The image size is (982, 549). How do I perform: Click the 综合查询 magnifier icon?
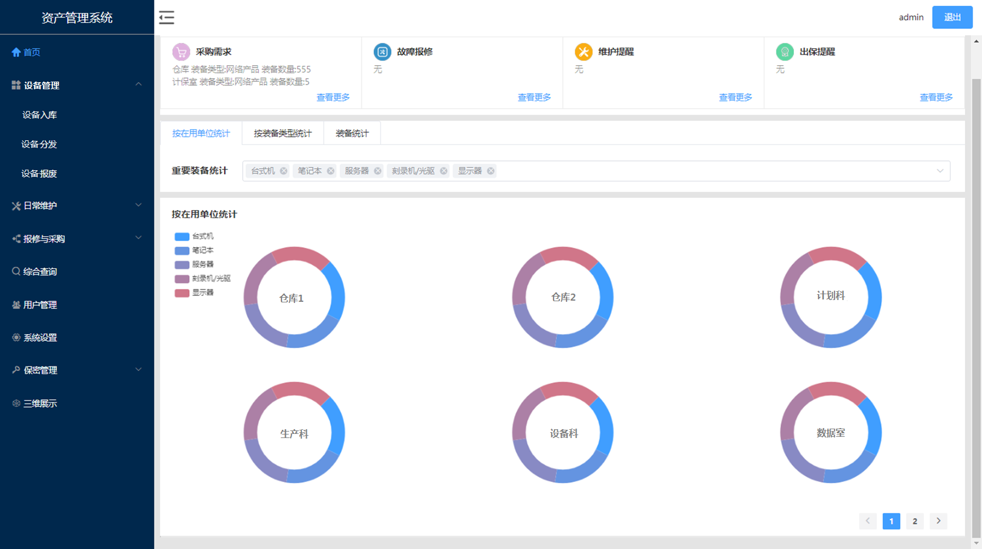[16, 271]
